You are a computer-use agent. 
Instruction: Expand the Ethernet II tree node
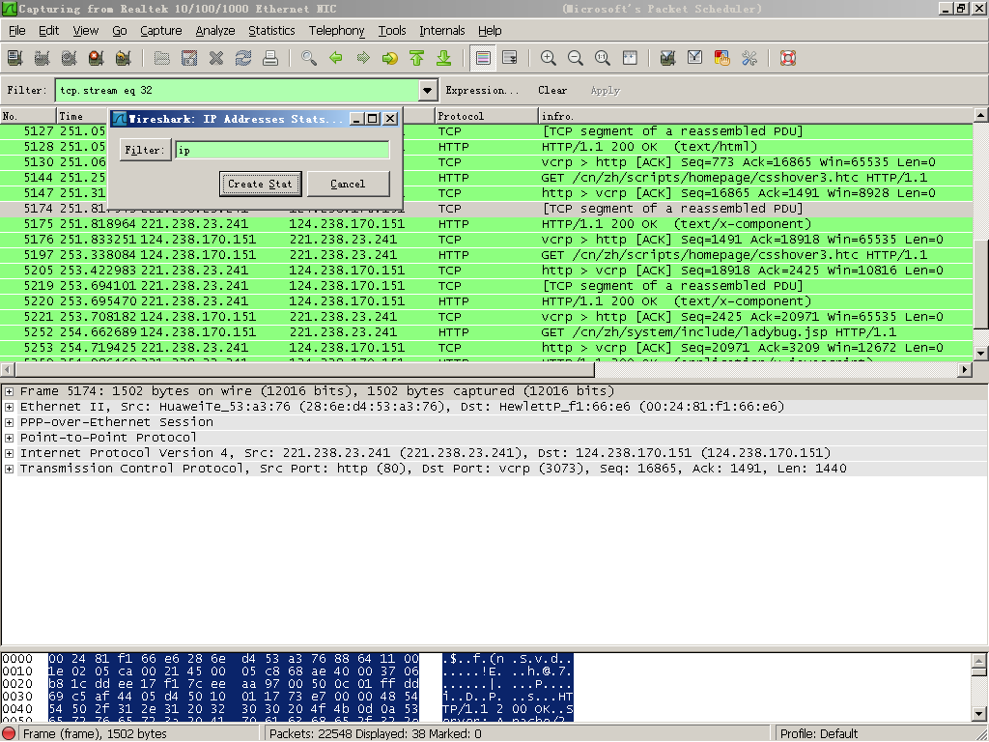(9, 407)
